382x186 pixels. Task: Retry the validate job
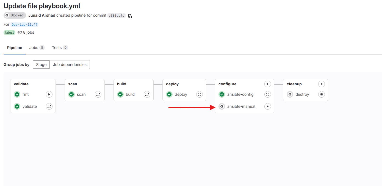tap(49, 106)
